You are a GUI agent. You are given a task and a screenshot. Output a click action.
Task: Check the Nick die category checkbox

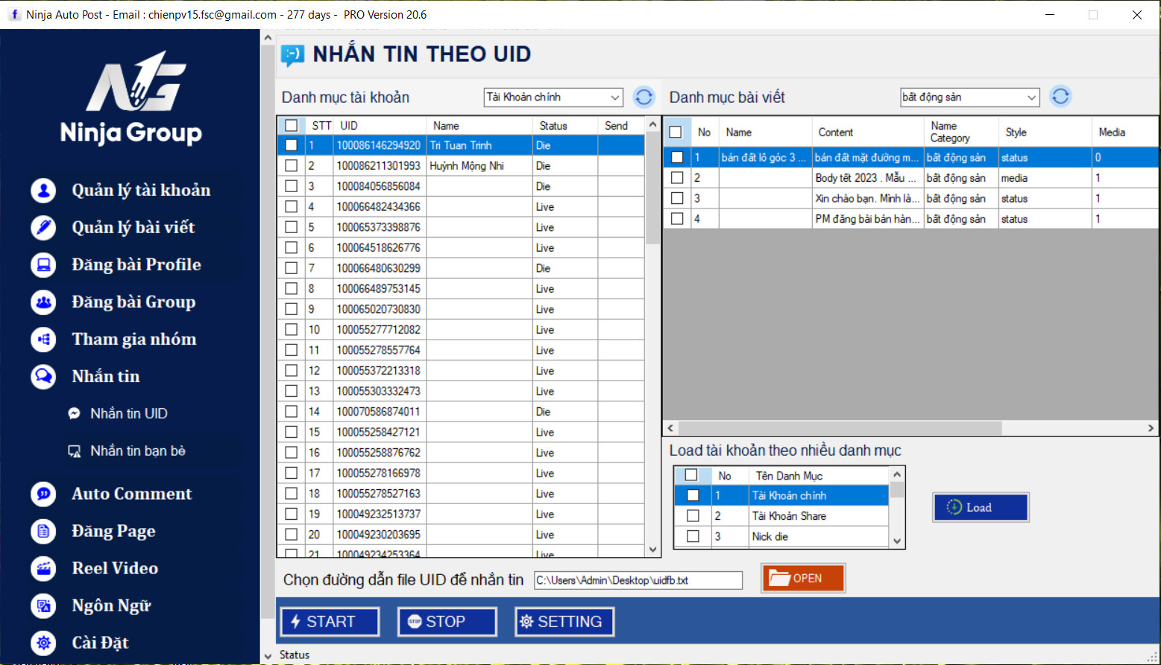tap(693, 536)
